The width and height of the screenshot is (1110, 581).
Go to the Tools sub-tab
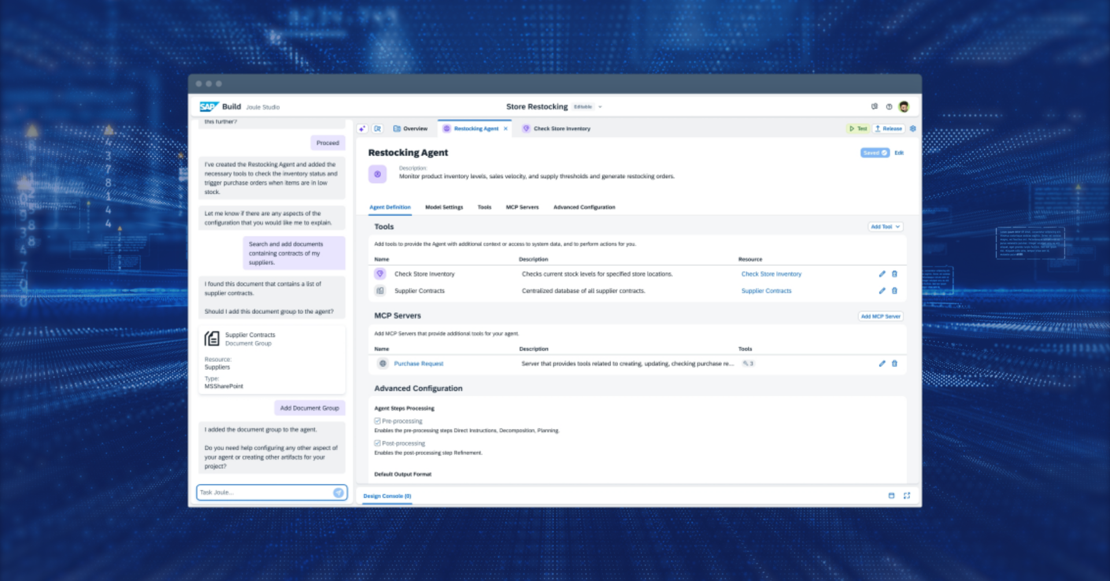pyautogui.click(x=484, y=207)
